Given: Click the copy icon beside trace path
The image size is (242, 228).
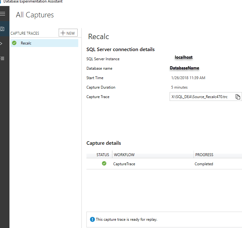Looking at the screenshot, I should [238, 97].
